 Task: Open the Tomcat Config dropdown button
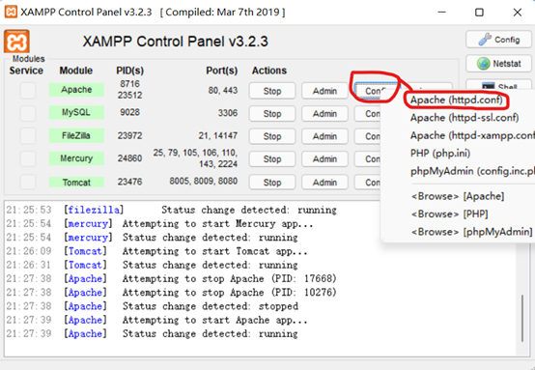(368, 183)
